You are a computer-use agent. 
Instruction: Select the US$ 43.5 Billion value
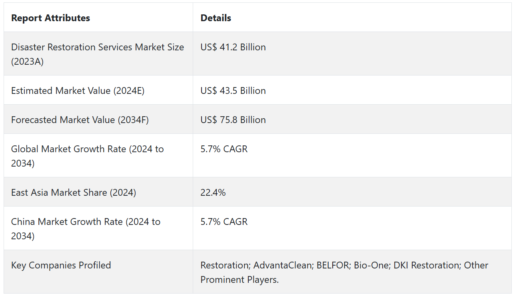(233, 91)
